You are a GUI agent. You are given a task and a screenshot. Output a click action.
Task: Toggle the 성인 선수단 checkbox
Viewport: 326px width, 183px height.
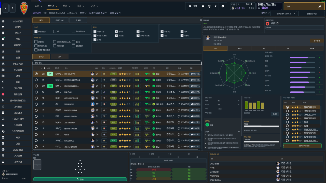(x=36, y=32)
